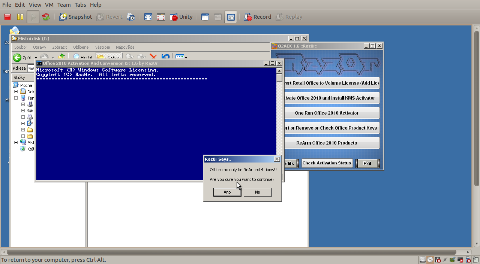The width and height of the screenshot is (480, 264).
Task: Open the VMware Edit menu
Action: pyautogui.click(x=20, y=5)
